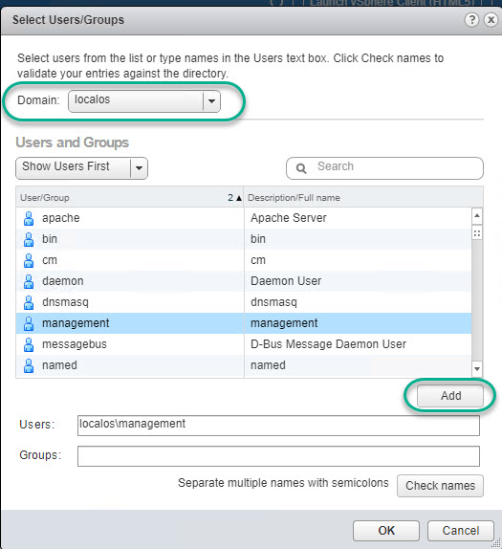Select the daemon user row
Image resolution: width=502 pixels, height=549 pixels.
(x=244, y=281)
